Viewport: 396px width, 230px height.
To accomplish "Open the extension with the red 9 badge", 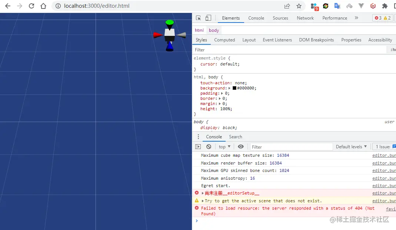I will [x=314, y=7].
